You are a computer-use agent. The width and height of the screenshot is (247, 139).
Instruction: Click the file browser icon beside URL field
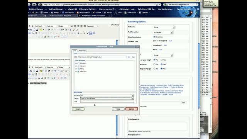(x=129, y=57)
